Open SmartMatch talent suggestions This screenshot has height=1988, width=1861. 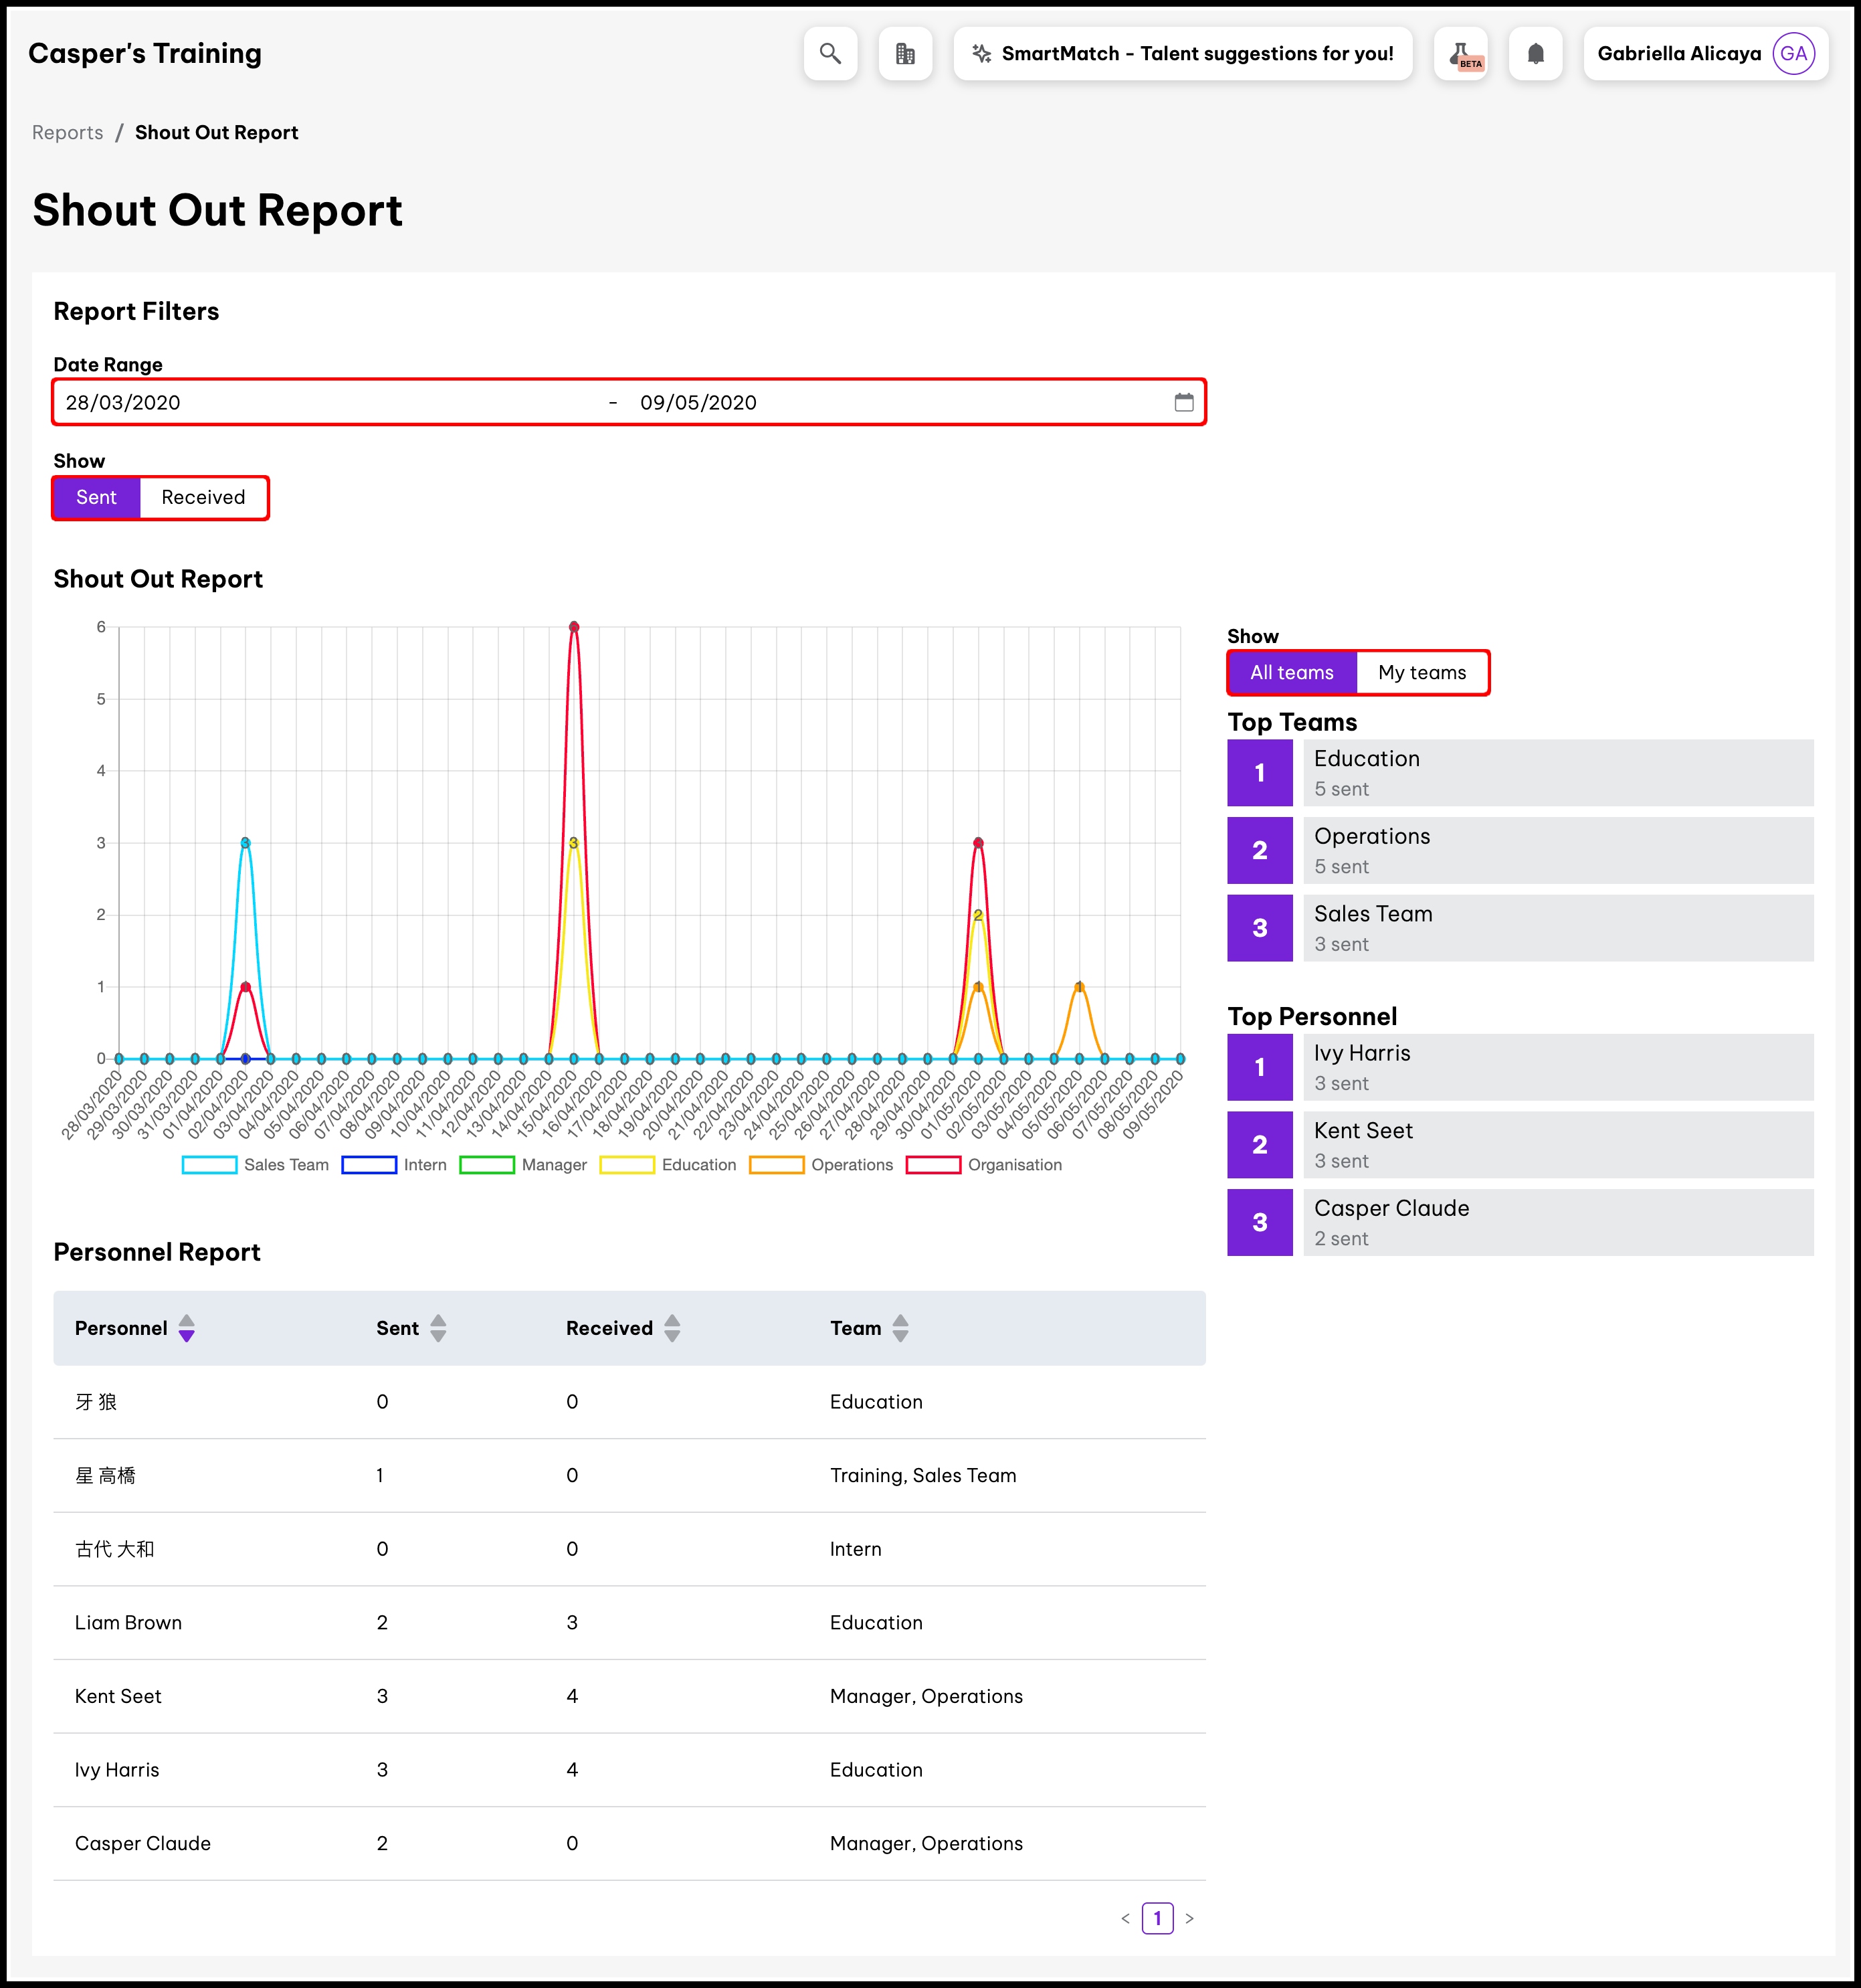(1196, 54)
